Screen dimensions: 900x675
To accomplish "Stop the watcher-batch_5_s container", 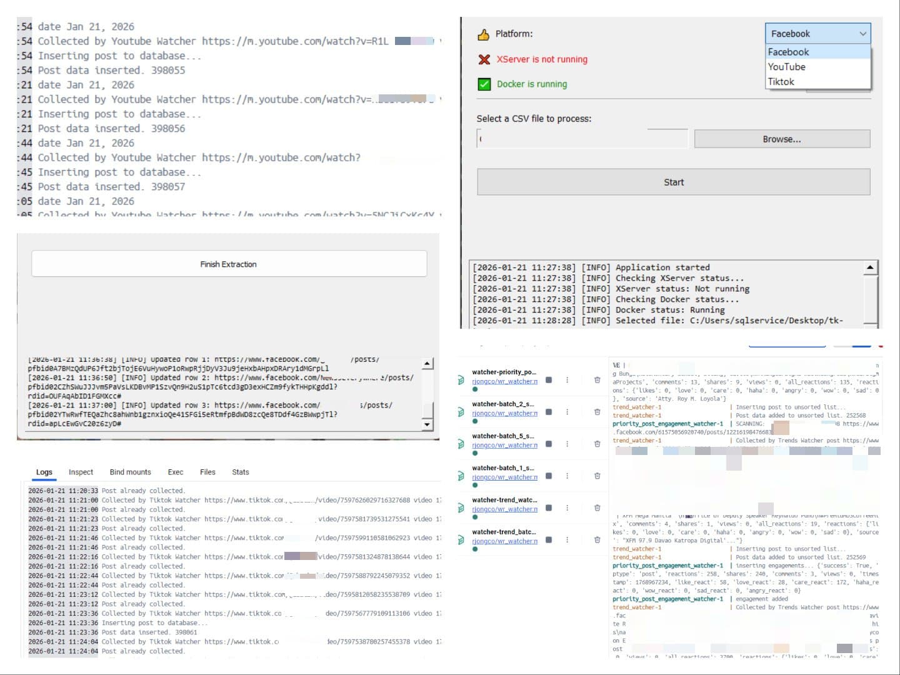I will click(549, 444).
